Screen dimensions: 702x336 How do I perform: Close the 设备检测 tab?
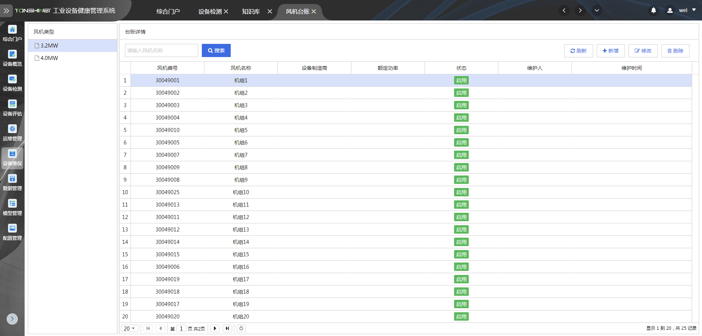[226, 12]
